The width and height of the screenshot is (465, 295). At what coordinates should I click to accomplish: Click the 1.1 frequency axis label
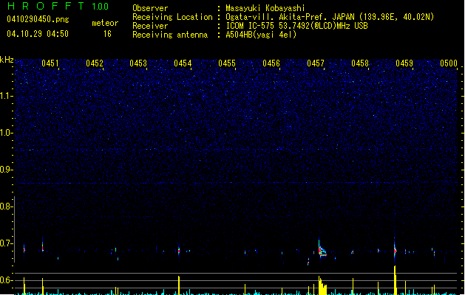coord(6,96)
